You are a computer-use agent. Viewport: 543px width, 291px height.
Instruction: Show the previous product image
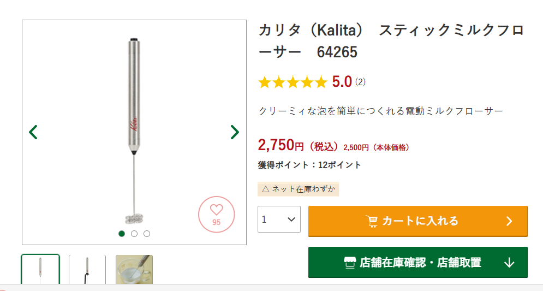[33, 132]
